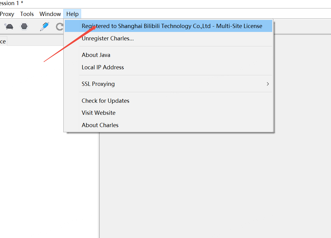Toggle throttling with the turtle icon

point(9,27)
